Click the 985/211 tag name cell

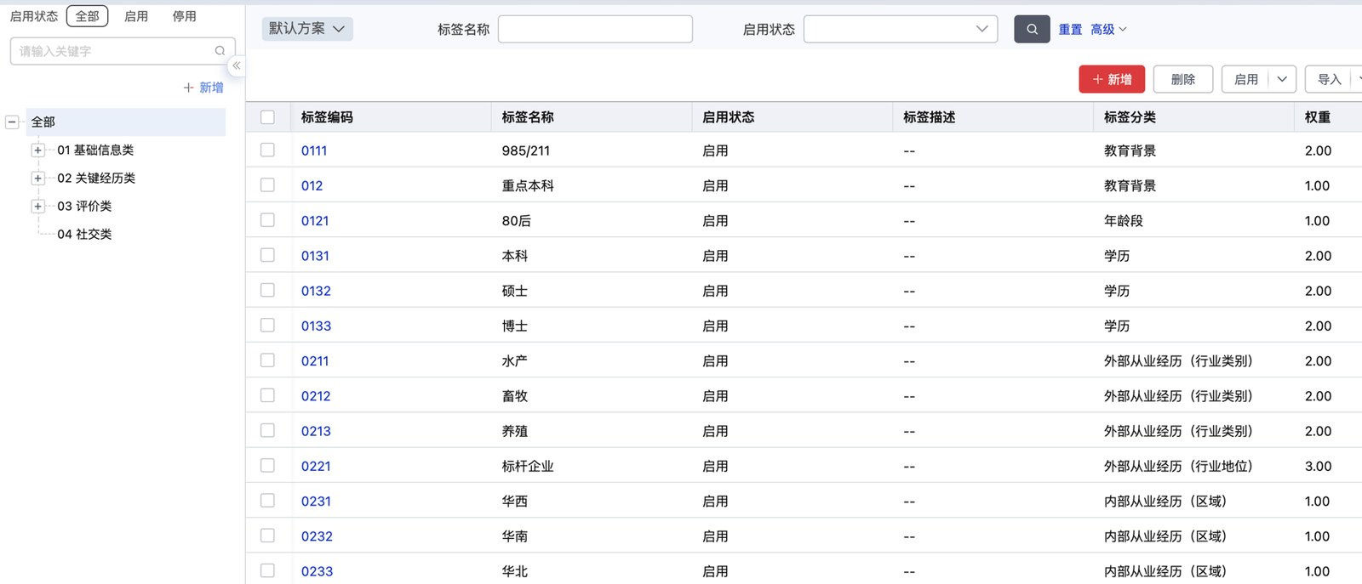[x=525, y=151]
